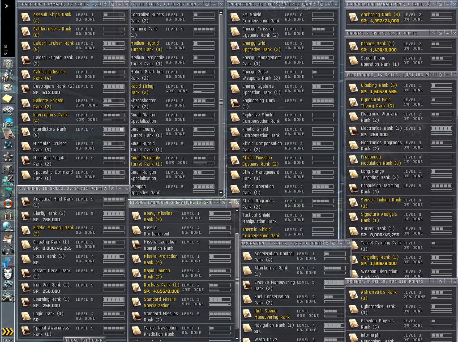Select the Standard Missile Specialization skill name
The width and height of the screenshot is (458, 342).
click(160, 302)
